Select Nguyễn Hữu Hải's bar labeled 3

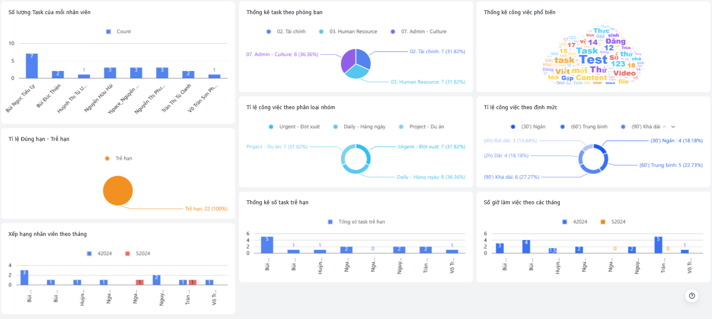(110, 73)
